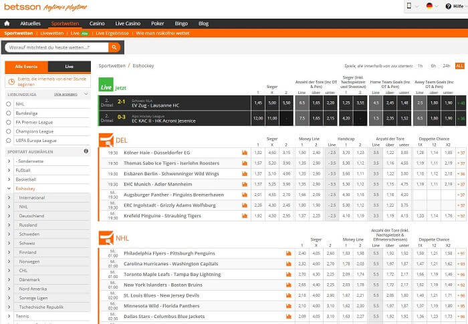Collapse the Lieblingsliga section chevron
Screen dimensions: 468x324
coord(86,94)
